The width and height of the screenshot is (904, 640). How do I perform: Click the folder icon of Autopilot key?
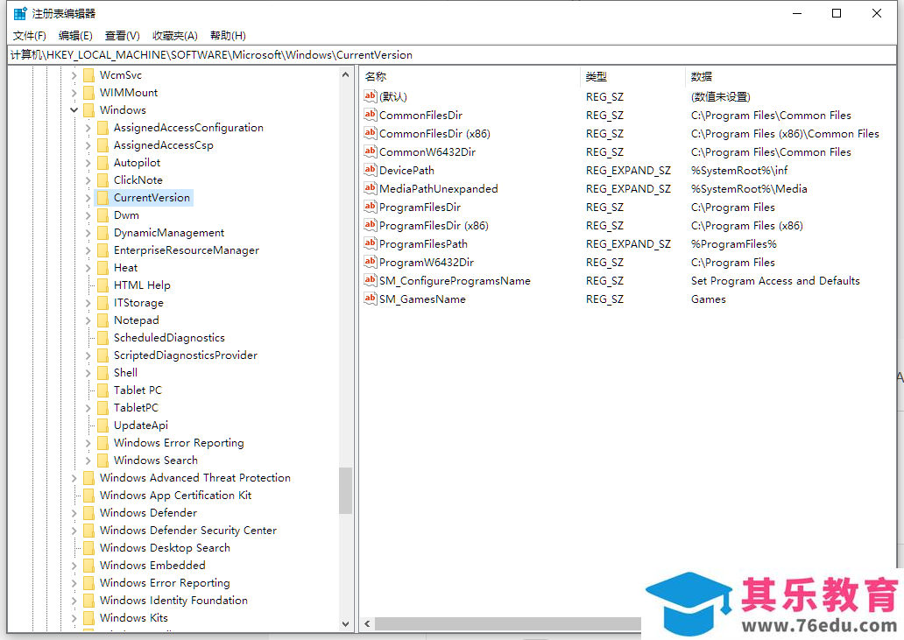coord(102,163)
